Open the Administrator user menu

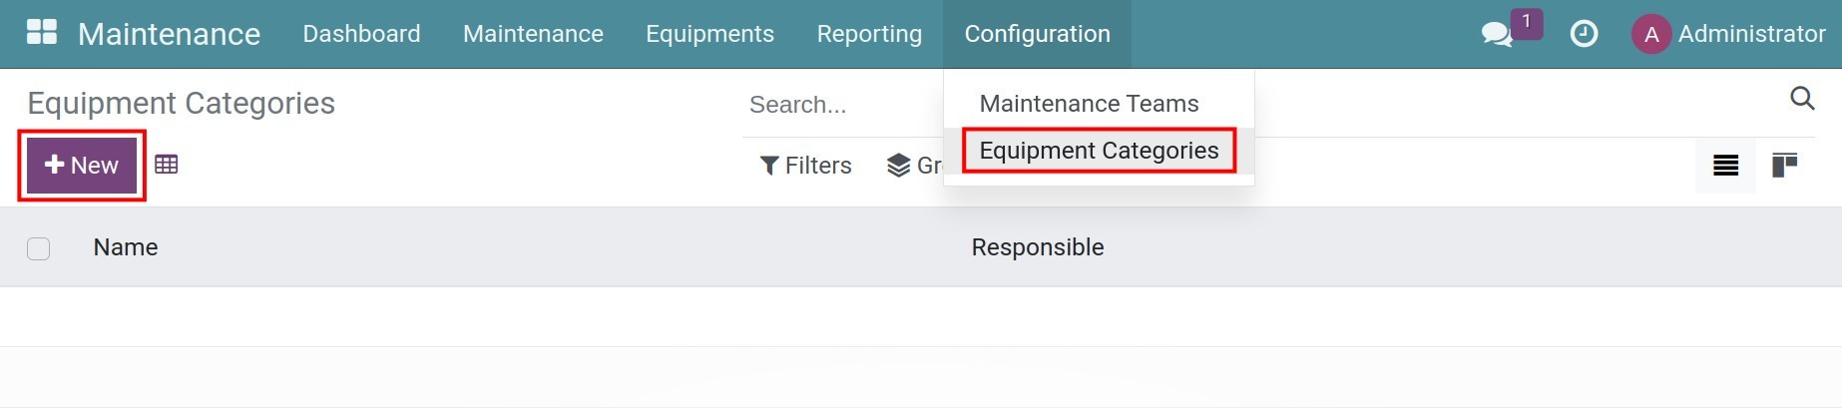coord(1750,34)
